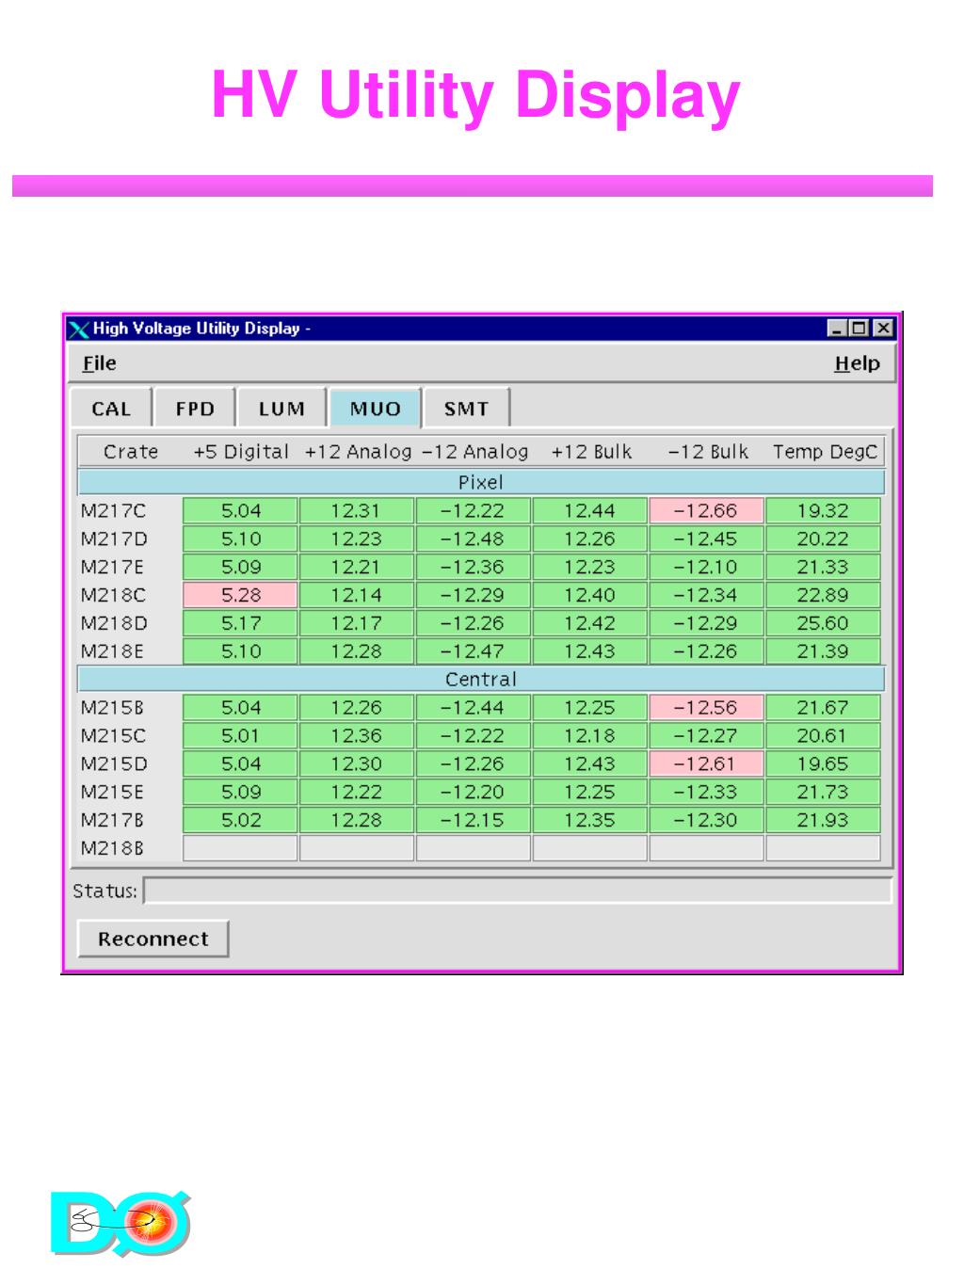Click the -12.15 value for M217B
This screenshot has width=964, height=1285.
tap(474, 820)
